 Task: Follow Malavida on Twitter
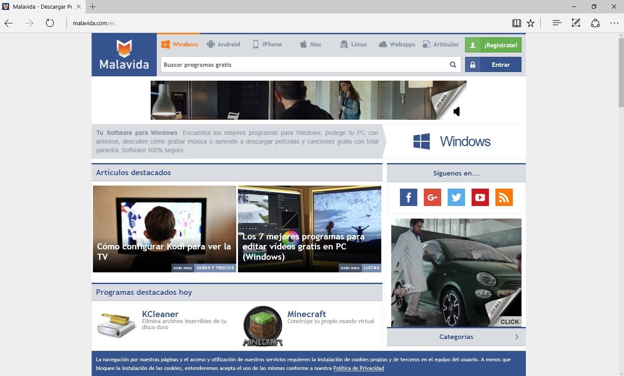point(456,197)
